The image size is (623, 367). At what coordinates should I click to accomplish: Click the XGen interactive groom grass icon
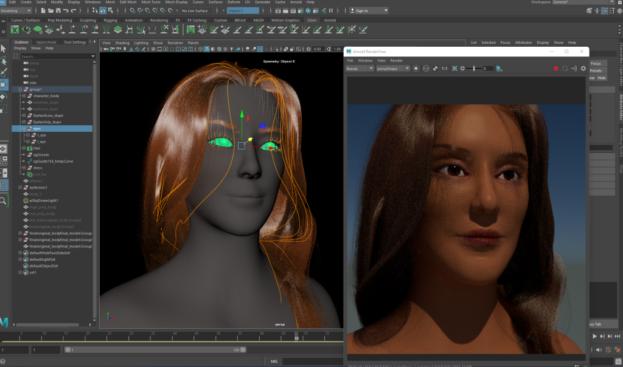point(190,29)
